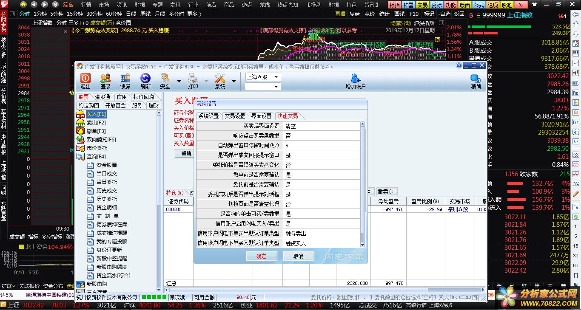The image size is (581, 310).
Task: Open 新股申购 in the tree
Action: 97,284
